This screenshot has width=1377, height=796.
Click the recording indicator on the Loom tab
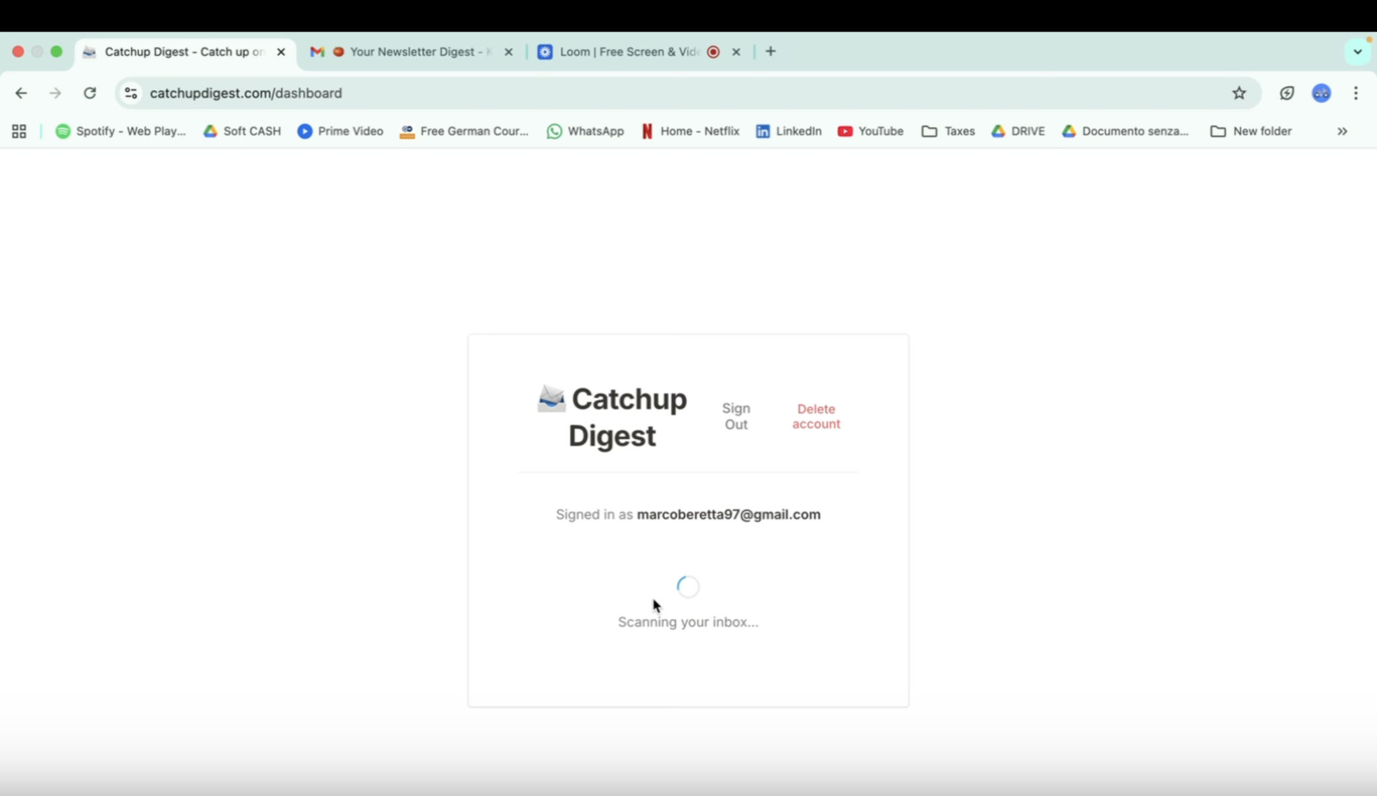coord(713,52)
